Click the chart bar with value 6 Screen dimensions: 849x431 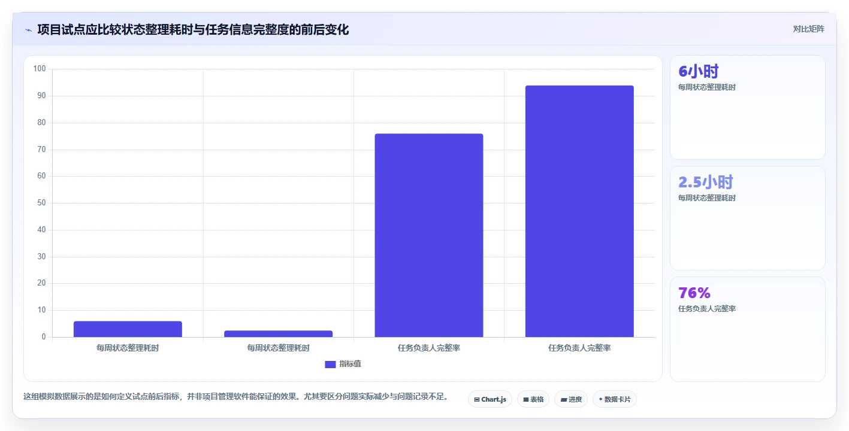coord(128,329)
